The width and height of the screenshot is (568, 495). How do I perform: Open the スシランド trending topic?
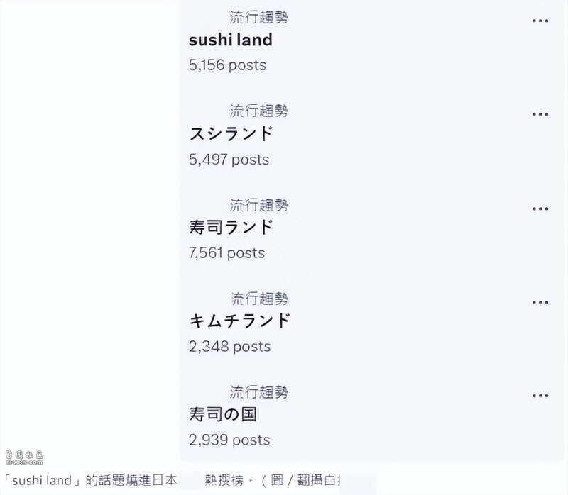pyautogui.click(x=231, y=133)
